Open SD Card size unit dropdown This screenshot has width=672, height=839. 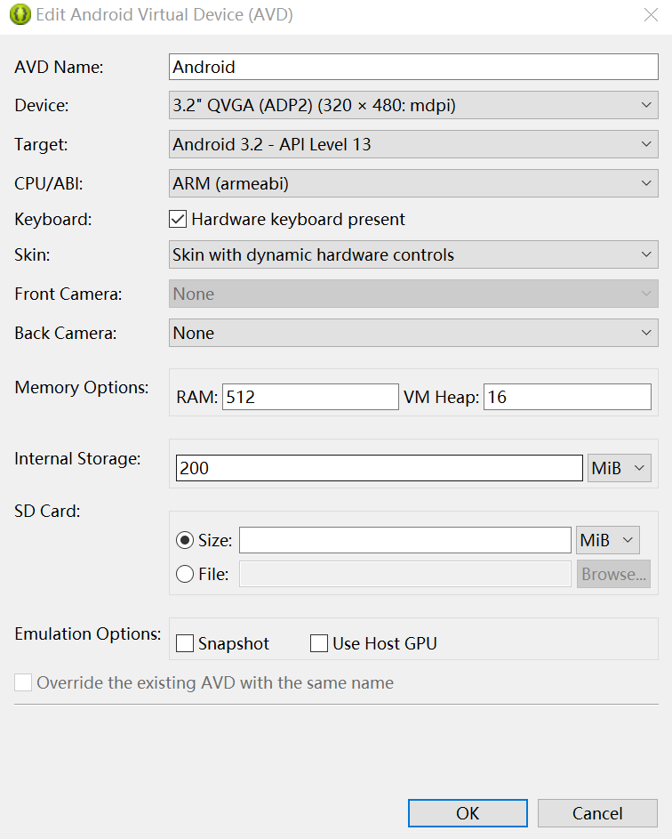click(x=608, y=540)
